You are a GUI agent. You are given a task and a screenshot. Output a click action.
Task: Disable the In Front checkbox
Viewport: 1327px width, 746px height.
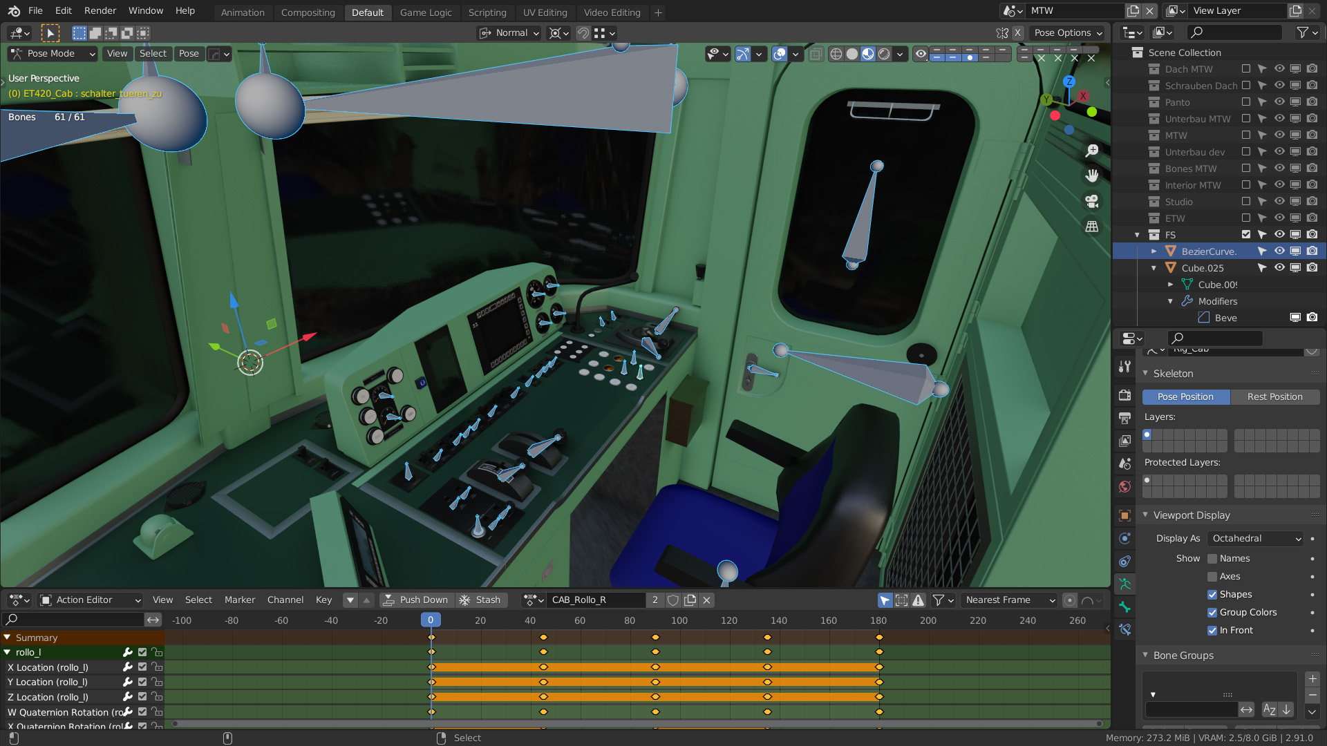click(1212, 630)
